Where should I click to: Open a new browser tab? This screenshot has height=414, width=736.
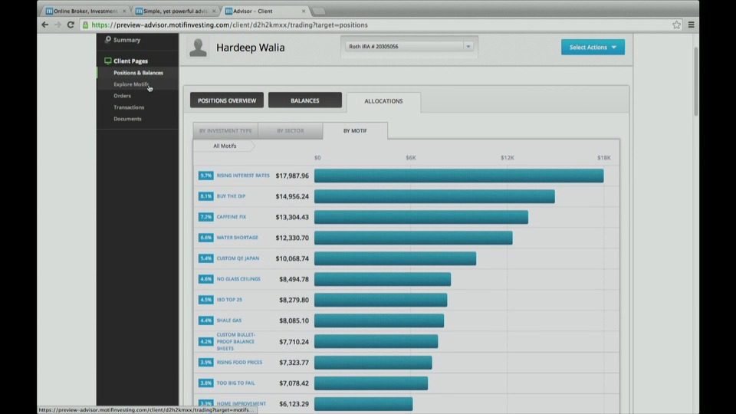(319, 11)
